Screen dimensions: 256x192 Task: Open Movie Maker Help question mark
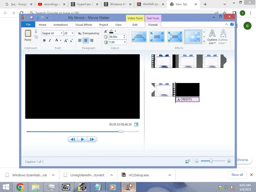pos(232,24)
